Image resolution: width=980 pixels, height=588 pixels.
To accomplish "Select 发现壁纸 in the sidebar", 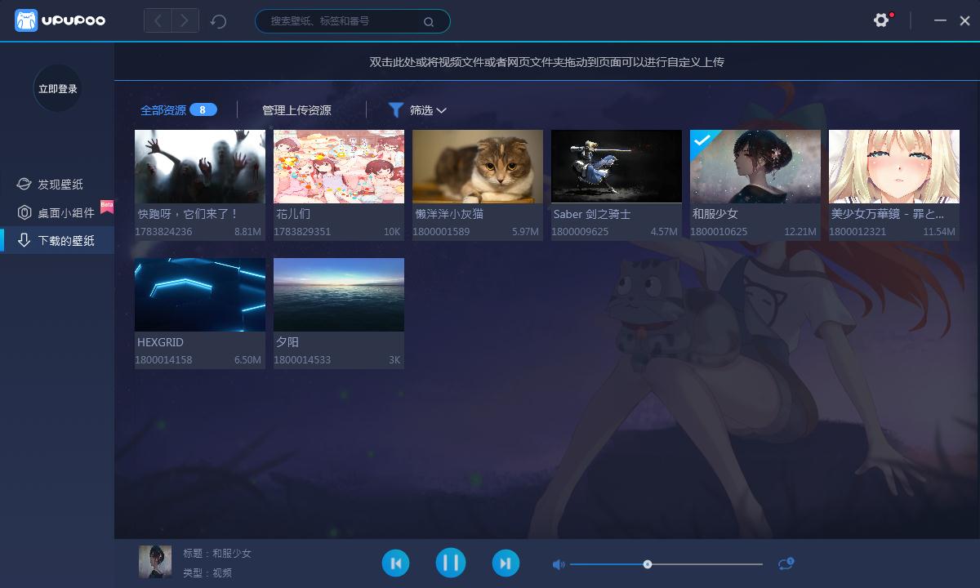I will (57, 184).
